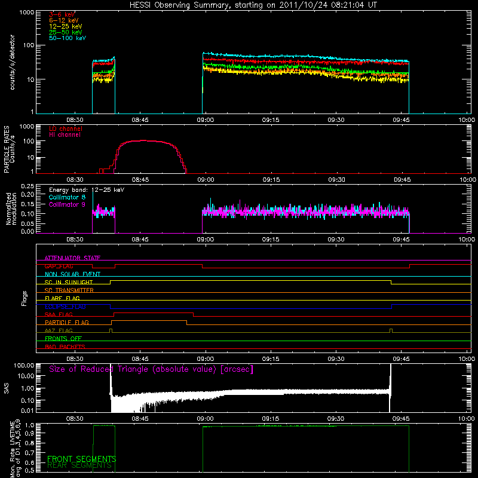The image size is (478, 478).
Task: Click the vertical Flags axis title
Action: click(24, 298)
